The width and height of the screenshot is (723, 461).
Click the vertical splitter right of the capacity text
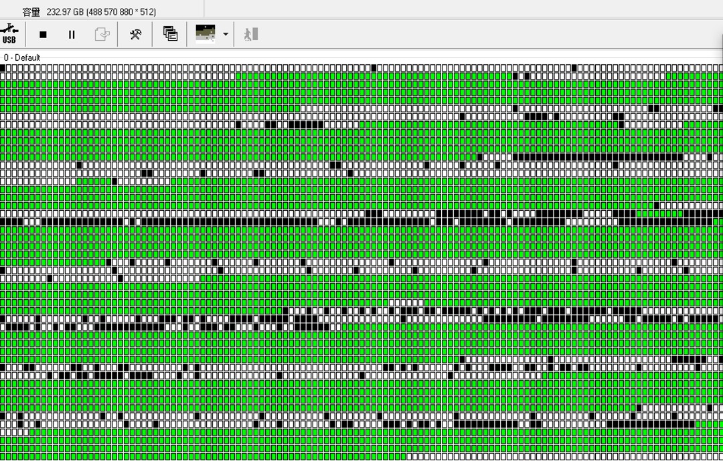[x=204, y=9]
